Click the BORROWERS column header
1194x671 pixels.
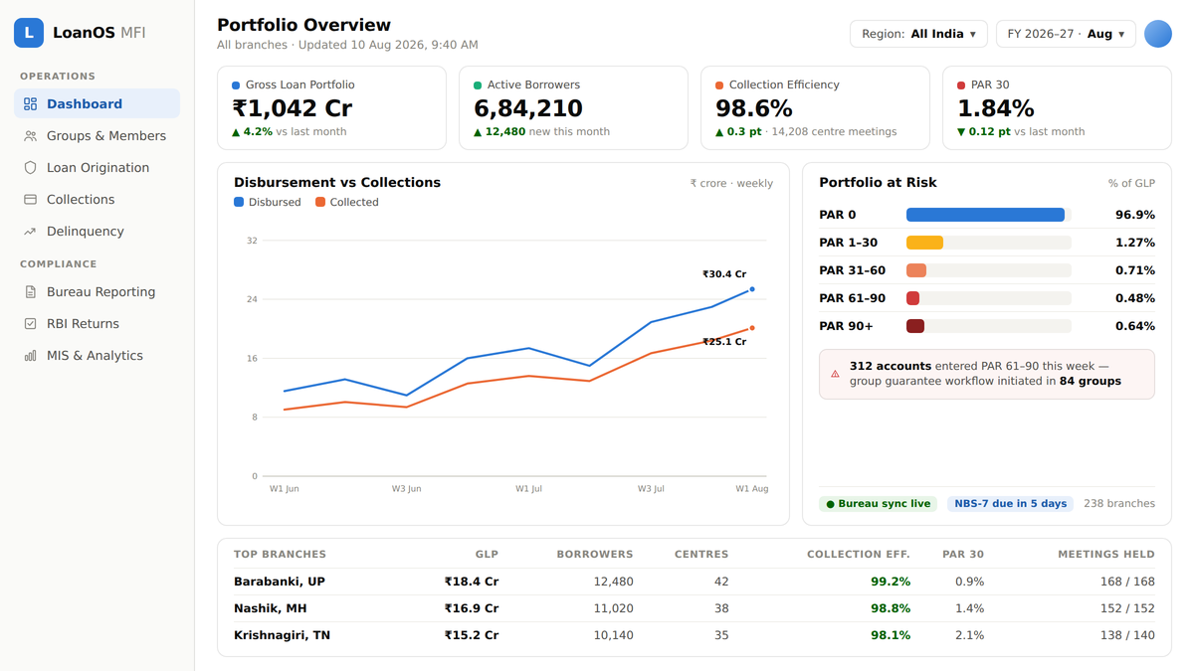[x=595, y=555]
